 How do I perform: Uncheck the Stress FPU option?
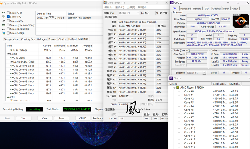tap(8, 16)
